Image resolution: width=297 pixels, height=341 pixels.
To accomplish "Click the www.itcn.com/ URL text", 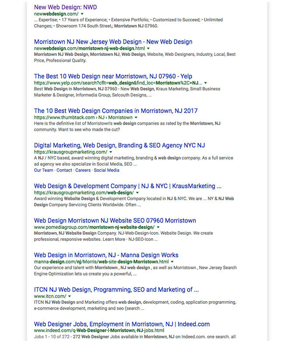I will click(x=50, y=296).
